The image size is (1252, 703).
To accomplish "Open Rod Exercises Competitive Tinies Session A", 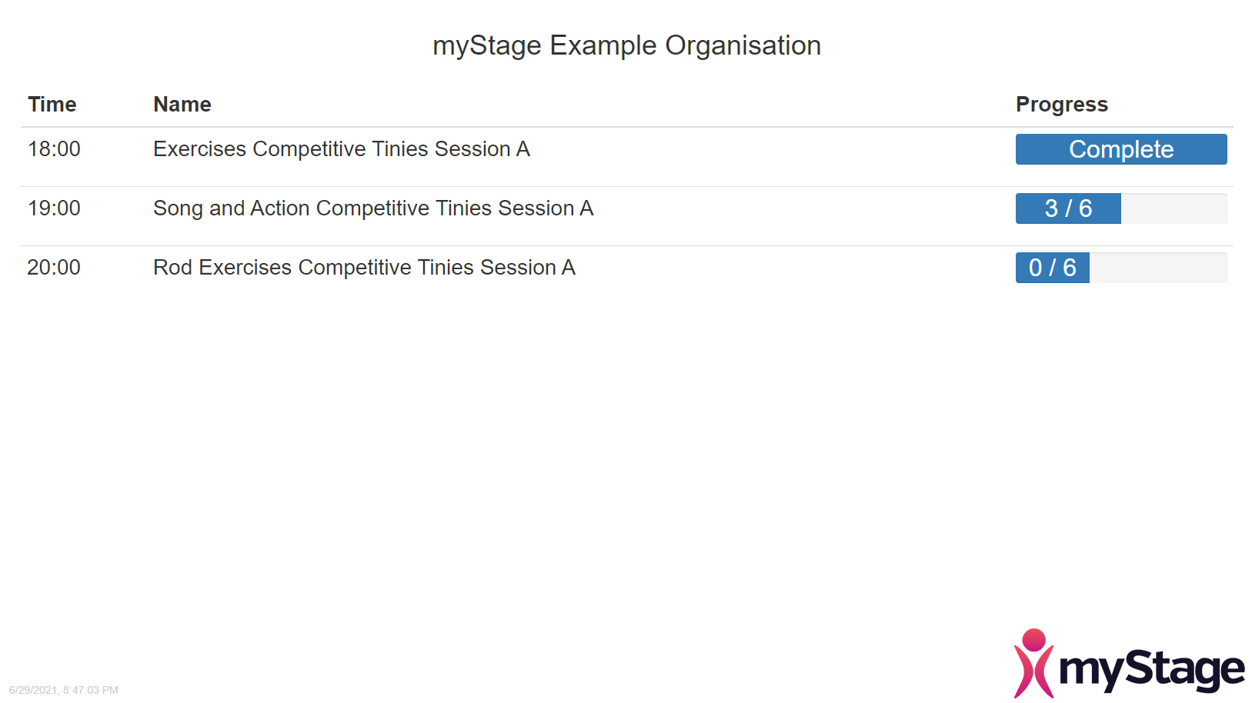I will coord(364,268).
